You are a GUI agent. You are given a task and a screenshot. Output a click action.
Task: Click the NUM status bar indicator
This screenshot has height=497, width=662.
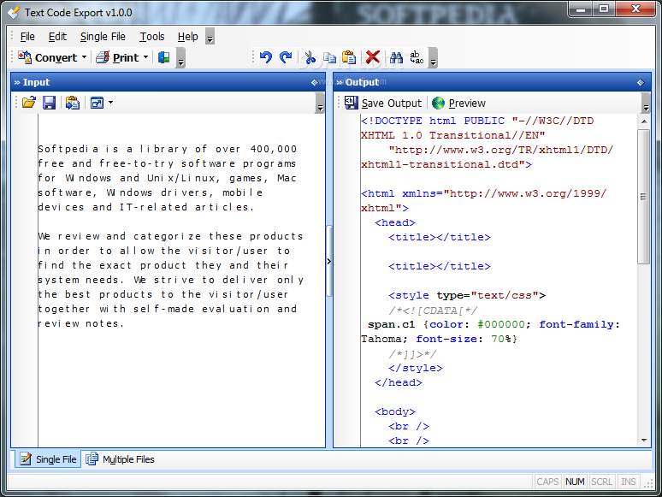click(x=575, y=482)
